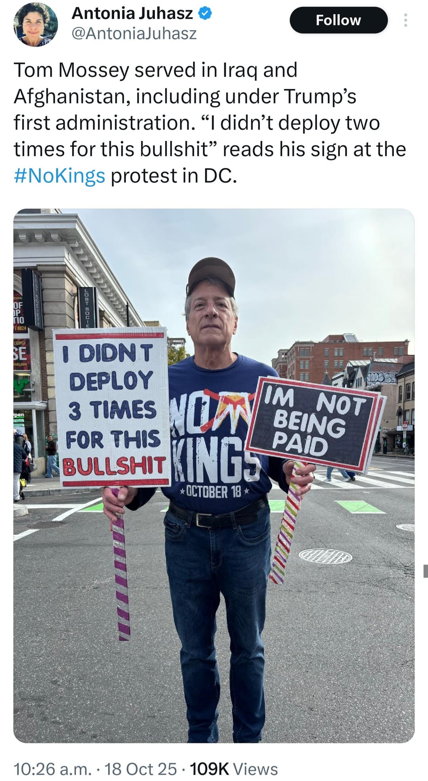The height and width of the screenshot is (781, 428).
Task: Click the Lost Society banner on building
Action: 87,307
